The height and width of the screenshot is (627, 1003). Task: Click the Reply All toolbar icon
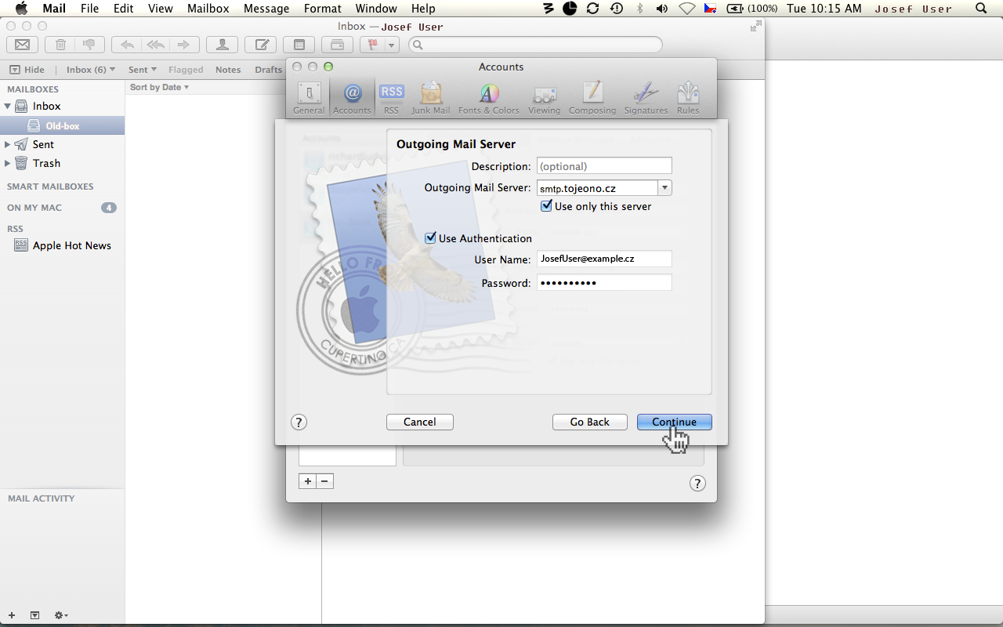click(x=155, y=45)
